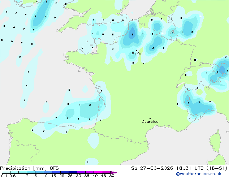Click the '15' legend scale label

53,176
